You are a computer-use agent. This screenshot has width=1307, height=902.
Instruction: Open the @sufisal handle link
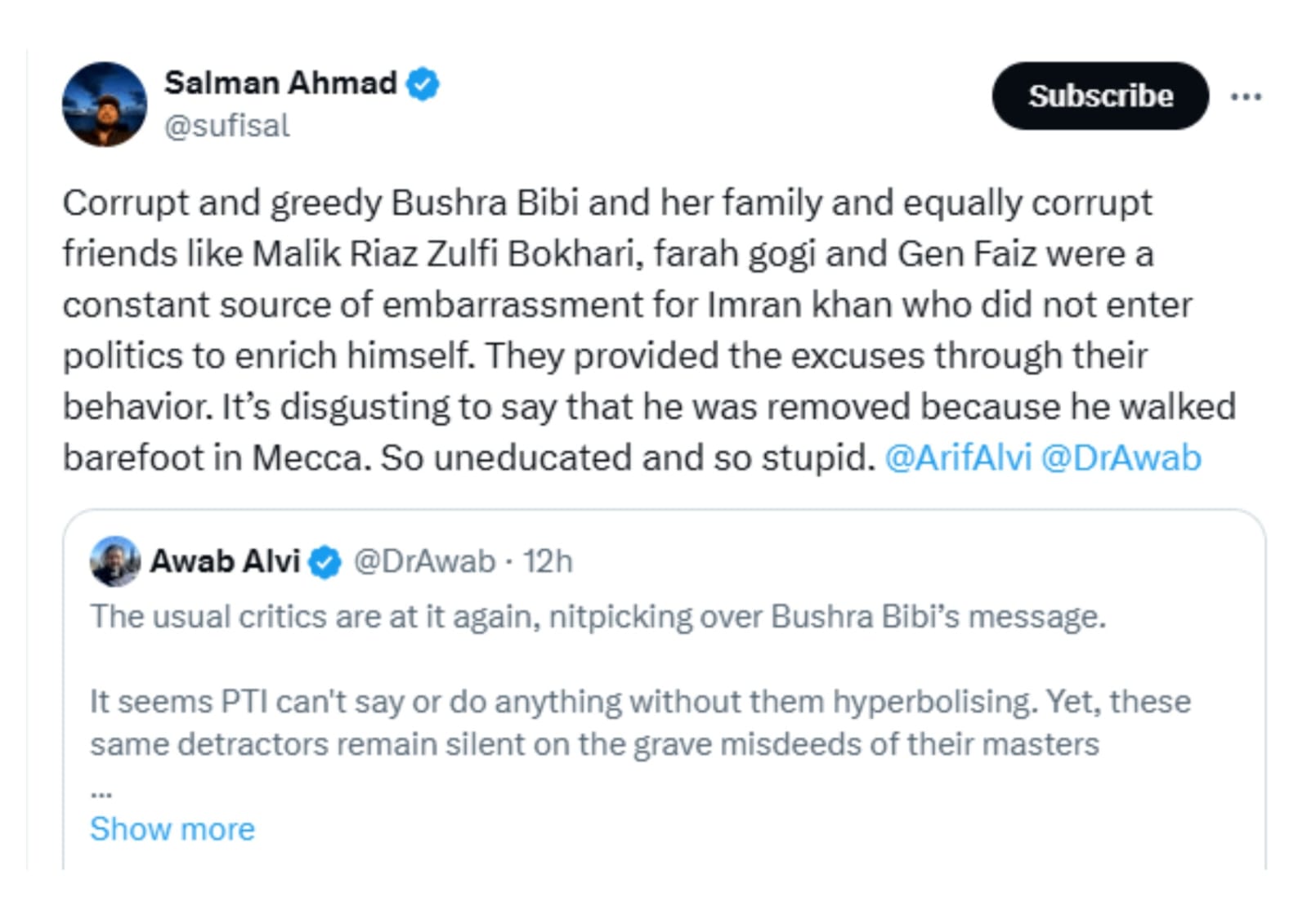click(x=226, y=126)
